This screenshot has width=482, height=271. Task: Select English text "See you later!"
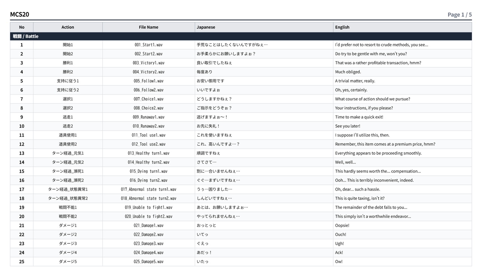(348, 126)
